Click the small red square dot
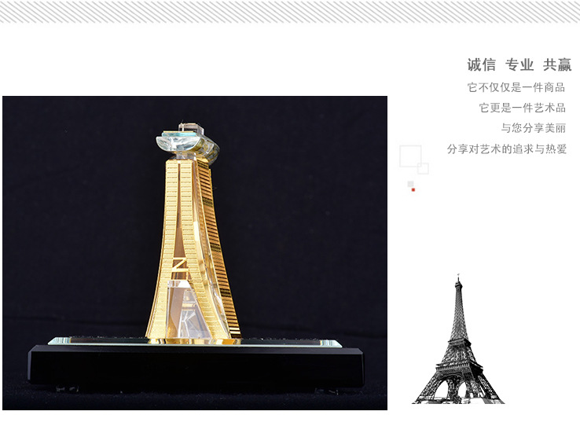This screenshot has height=426, width=580. pos(413,189)
